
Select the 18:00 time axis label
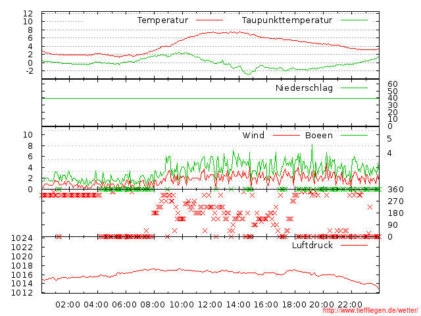coord(294,305)
